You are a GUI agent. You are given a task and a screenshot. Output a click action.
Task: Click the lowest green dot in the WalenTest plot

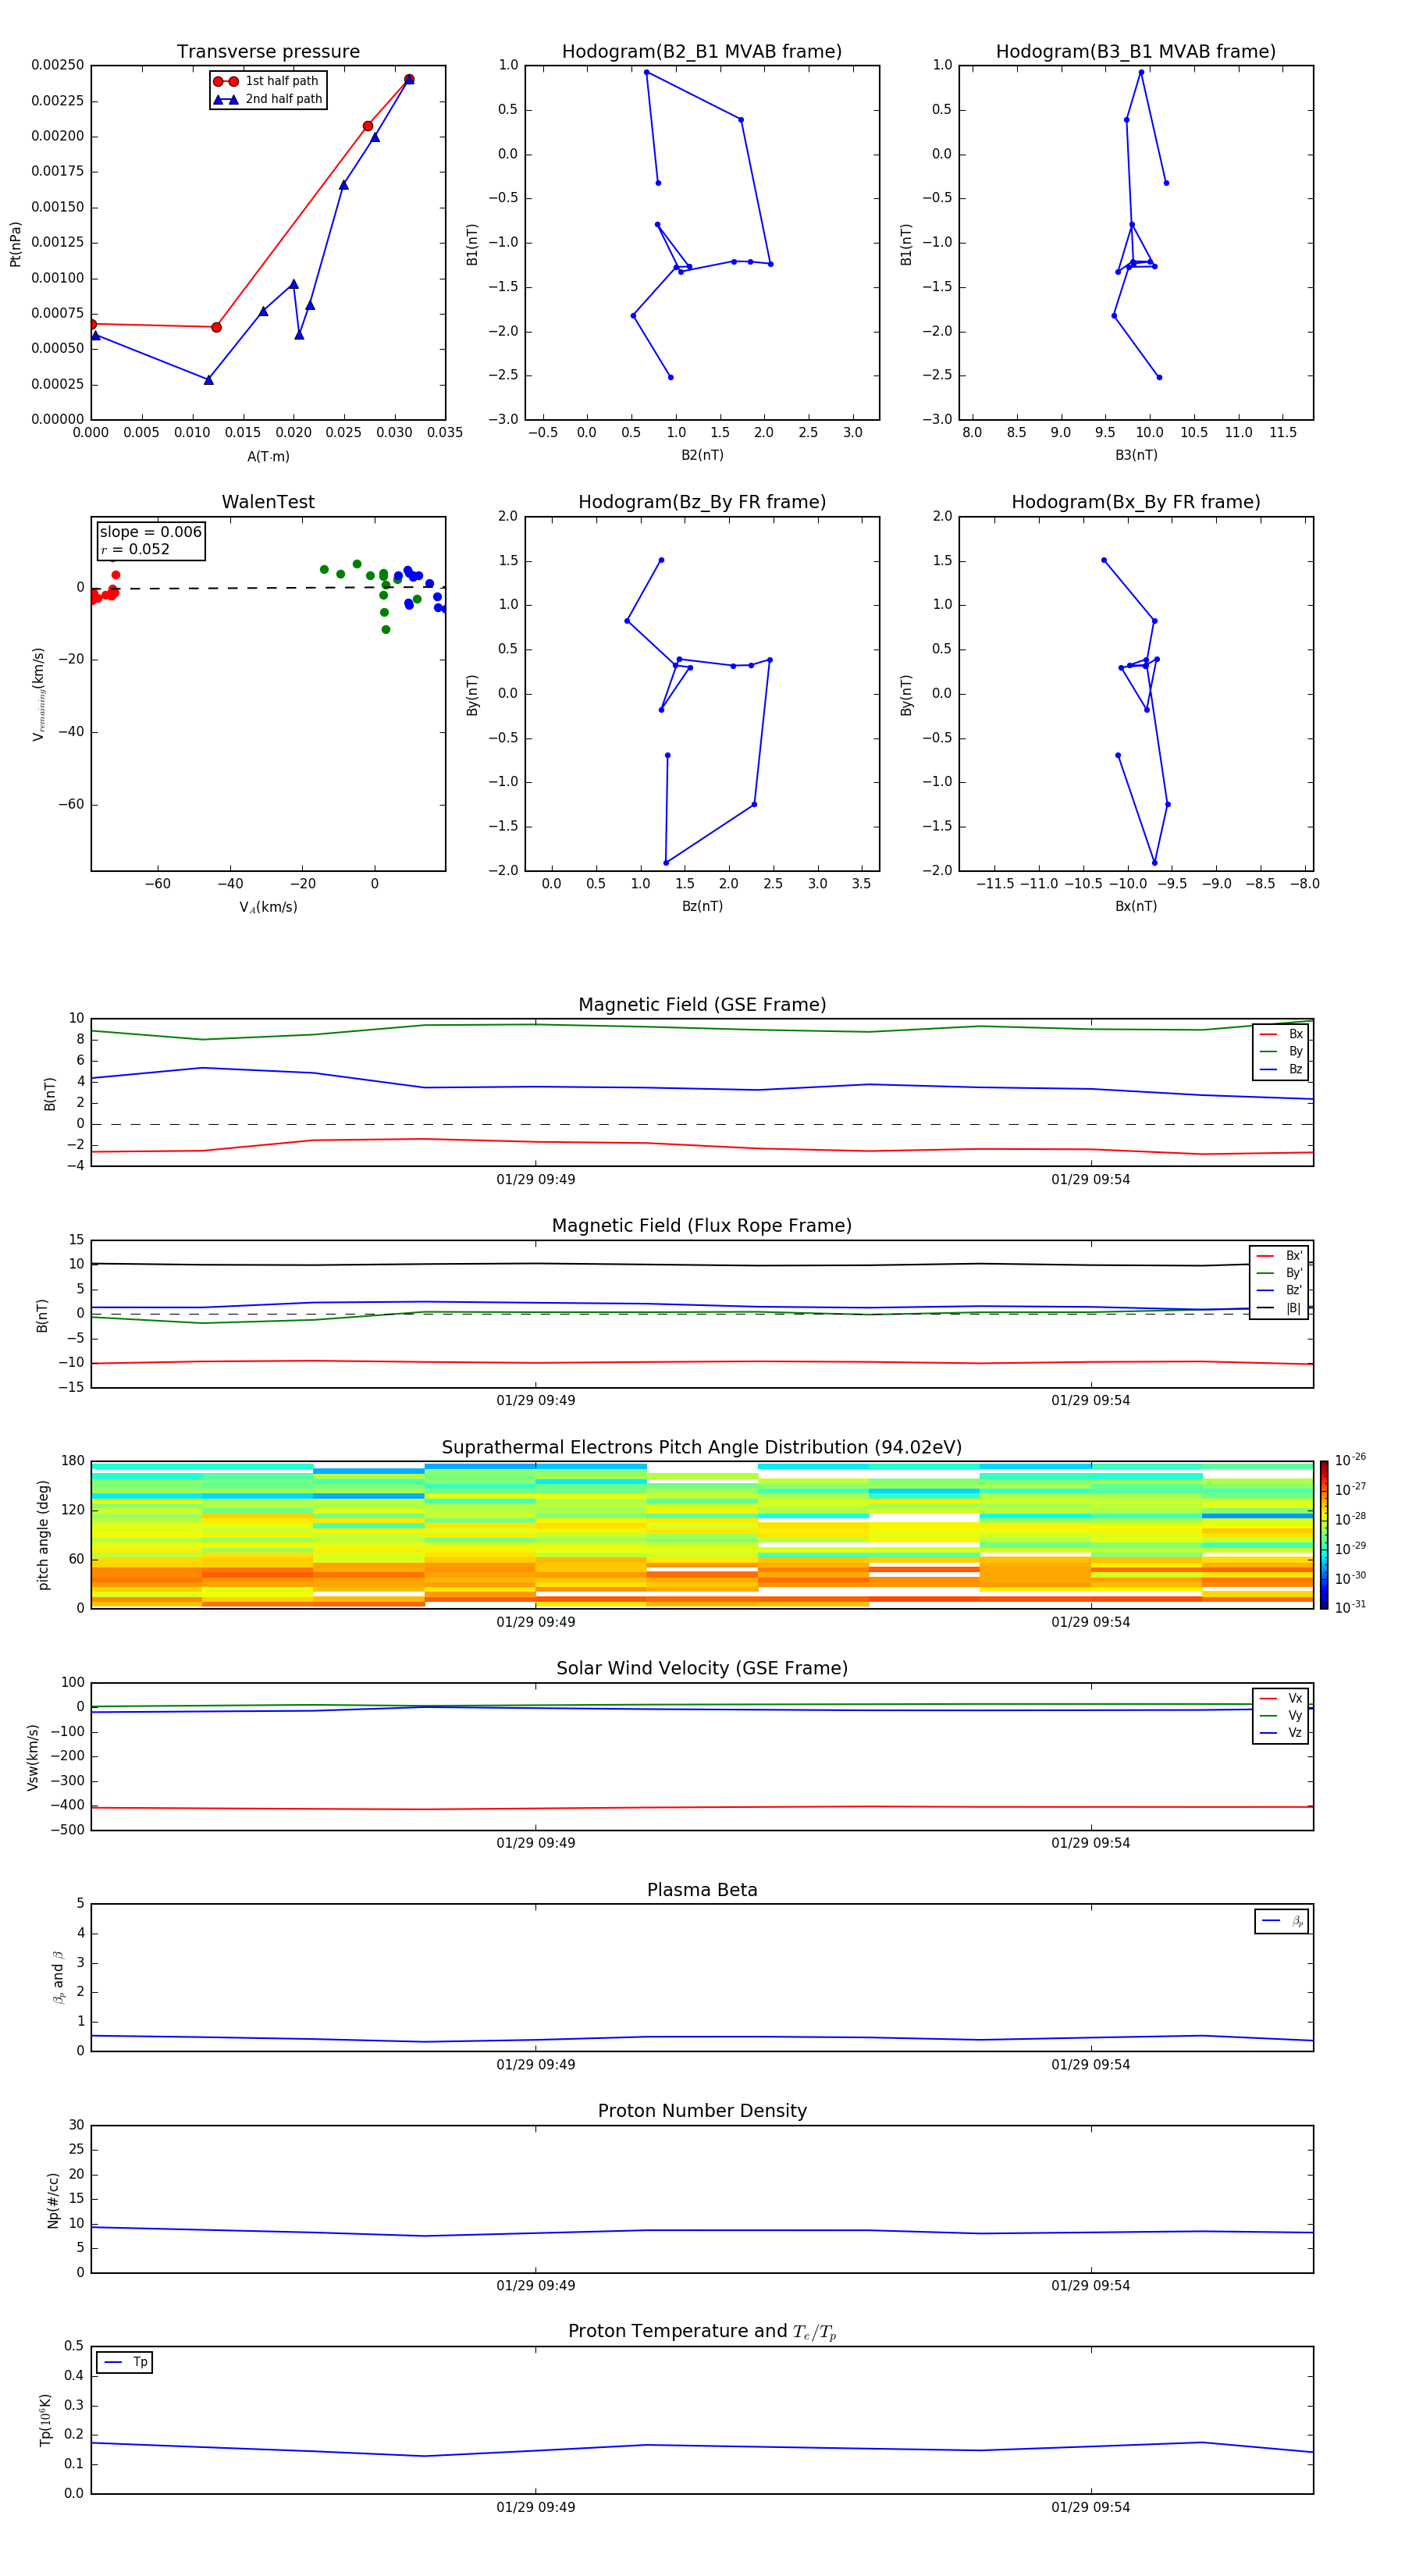(x=386, y=630)
